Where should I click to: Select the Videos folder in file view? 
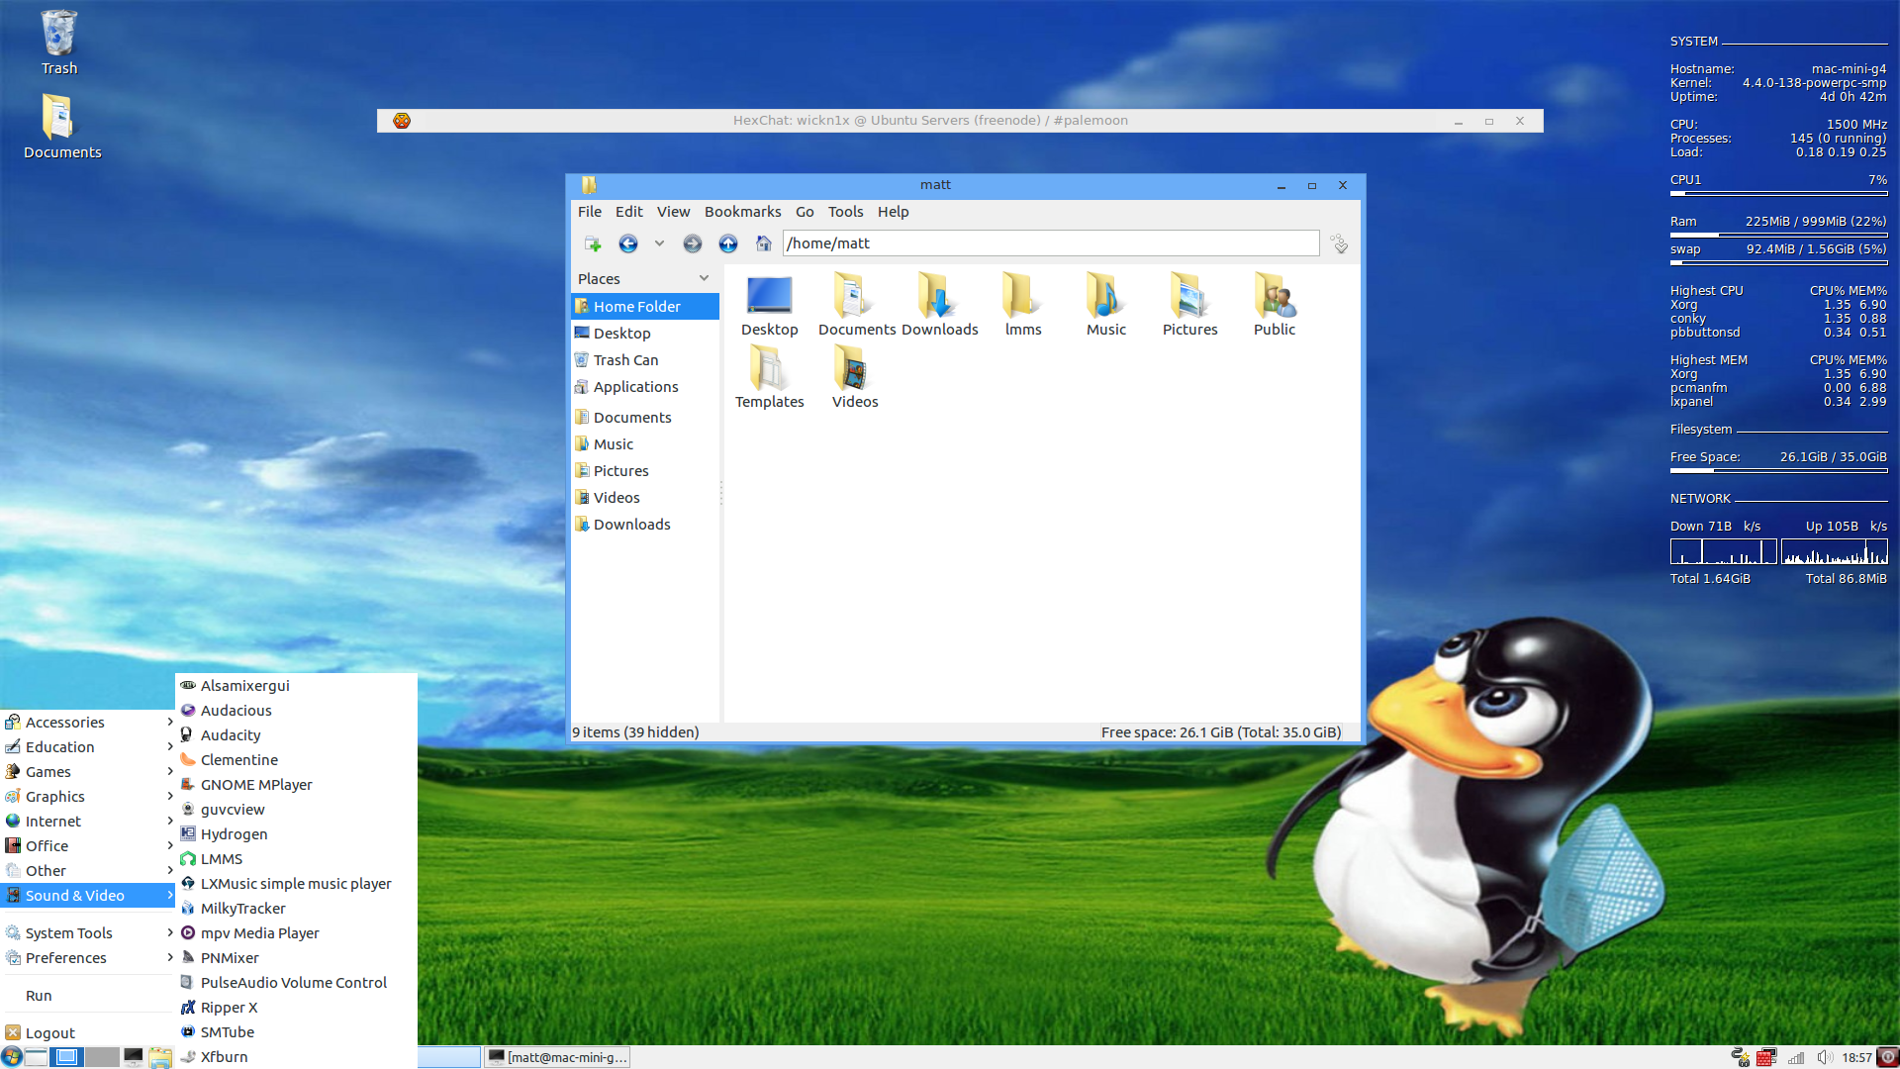point(855,378)
